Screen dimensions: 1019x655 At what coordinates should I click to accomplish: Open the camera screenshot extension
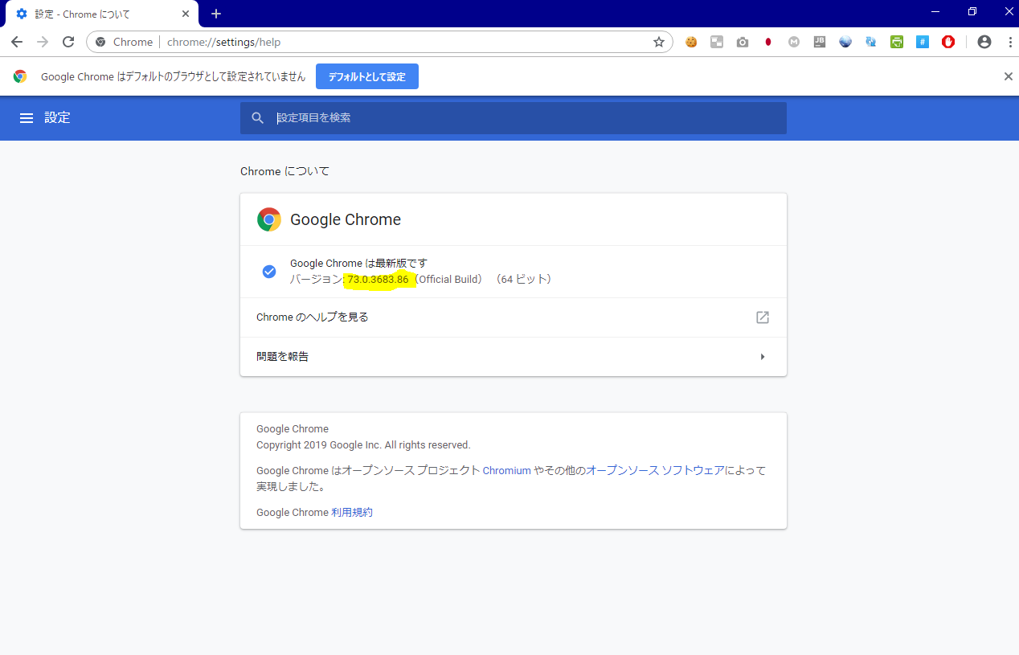pos(743,43)
